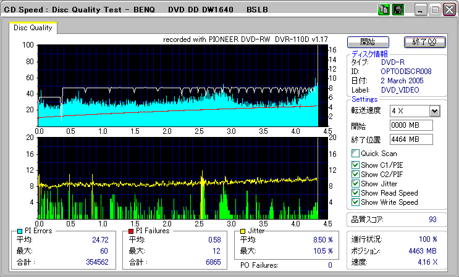Click the floppy disk save icon
This screenshot has height=277, width=459.
pos(398,10)
